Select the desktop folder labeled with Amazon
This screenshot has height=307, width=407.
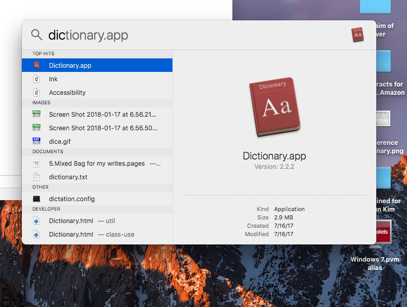click(x=384, y=62)
